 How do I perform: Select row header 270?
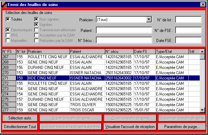click(x=9, y=73)
